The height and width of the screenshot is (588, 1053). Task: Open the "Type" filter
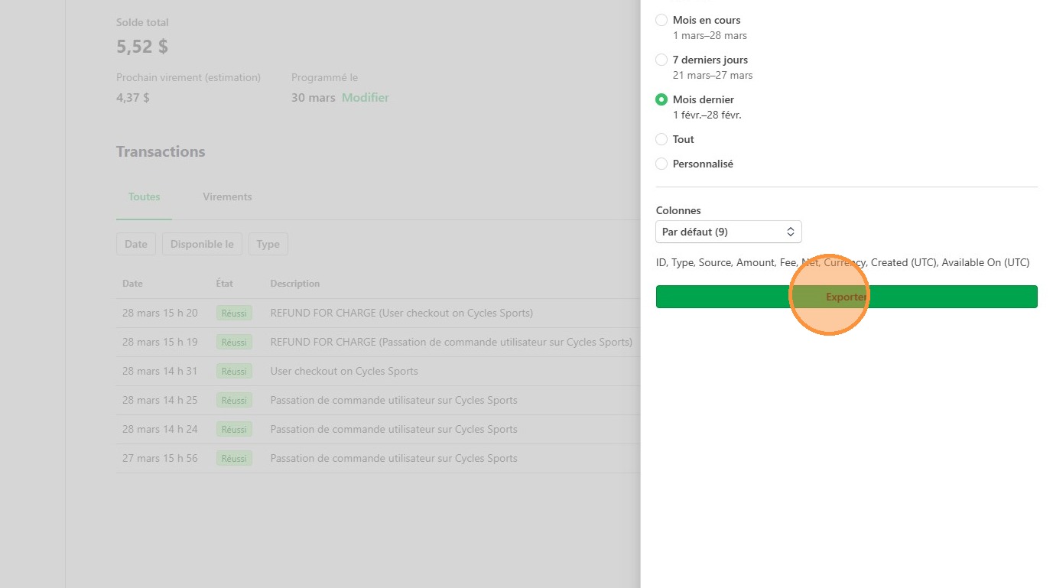point(268,244)
